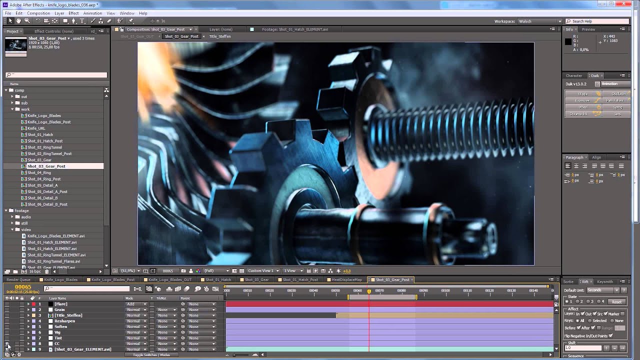Select the Hand tool

pyautogui.click(x=18, y=21)
